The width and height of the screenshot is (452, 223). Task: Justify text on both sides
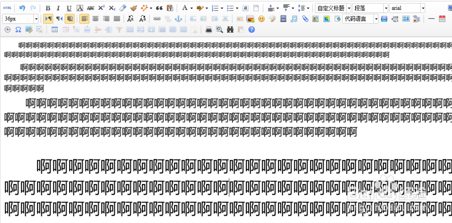pyautogui.click(x=117, y=19)
